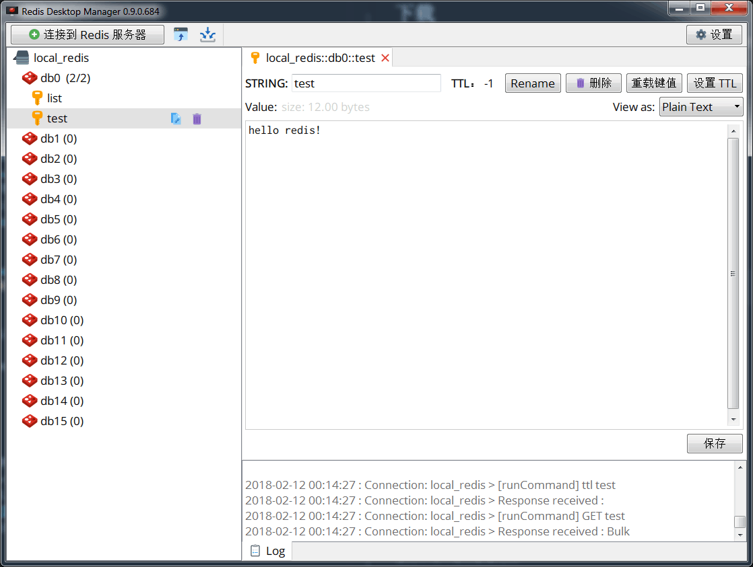
Task: Select the list key label
Action: pyautogui.click(x=55, y=98)
